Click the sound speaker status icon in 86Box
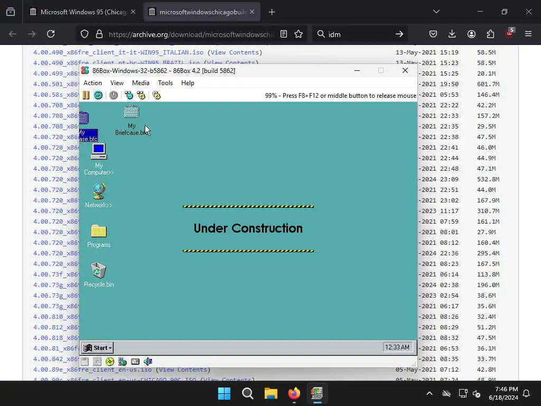 pos(148,362)
